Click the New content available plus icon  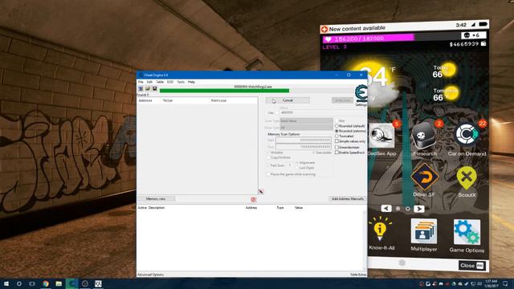click(324, 29)
